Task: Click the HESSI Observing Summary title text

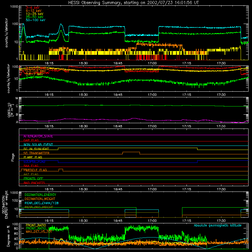Action: tap(133, 3)
